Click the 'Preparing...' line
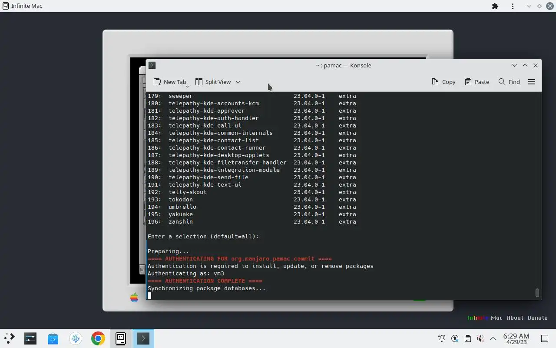This screenshot has width=556, height=348. pyautogui.click(x=168, y=251)
